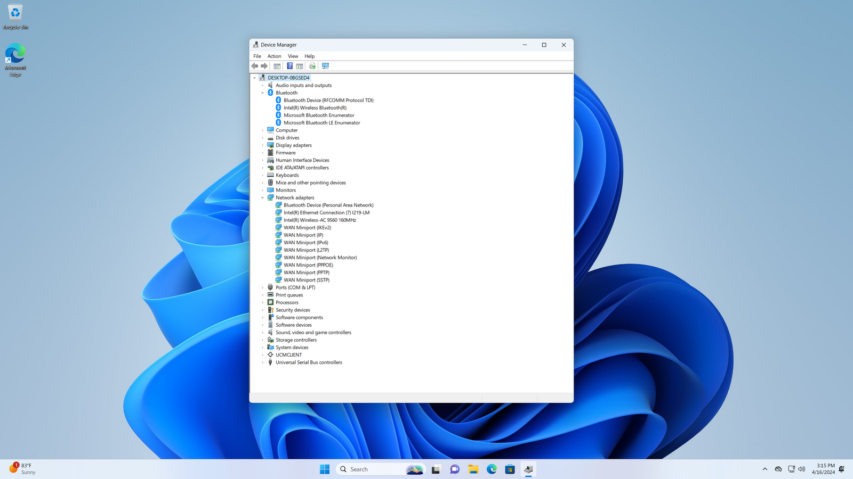Open the Help menu

click(x=310, y=56)
